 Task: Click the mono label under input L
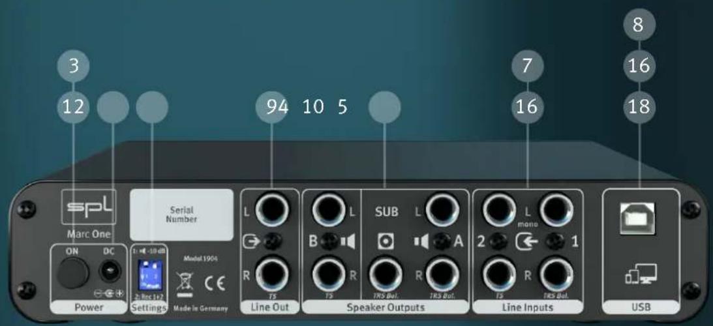pyautogui.click(x=528, y=224)
